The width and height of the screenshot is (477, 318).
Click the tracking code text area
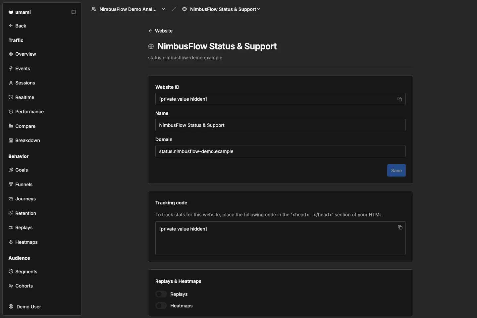coord(280,238)
